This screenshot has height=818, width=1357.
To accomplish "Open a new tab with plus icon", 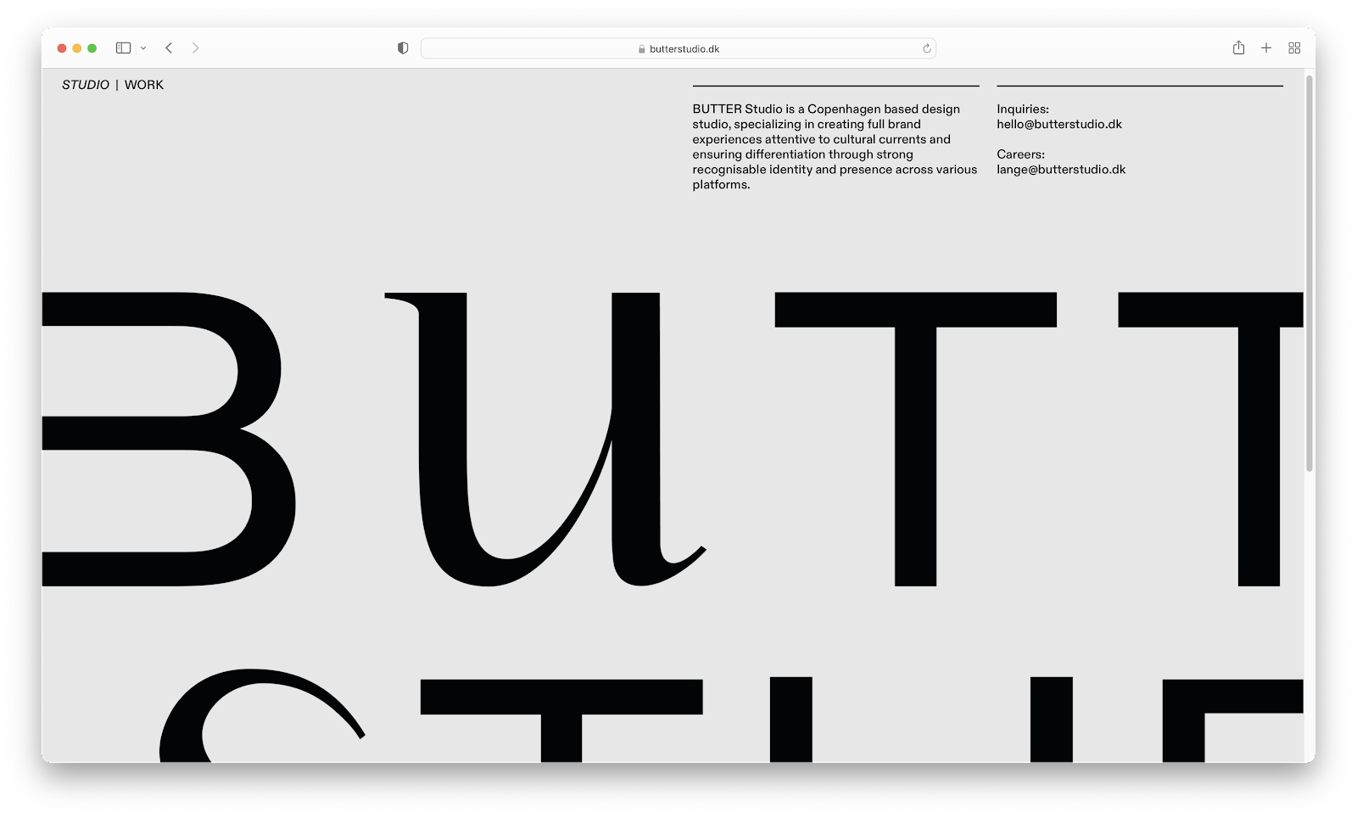I will (1266, 48).
